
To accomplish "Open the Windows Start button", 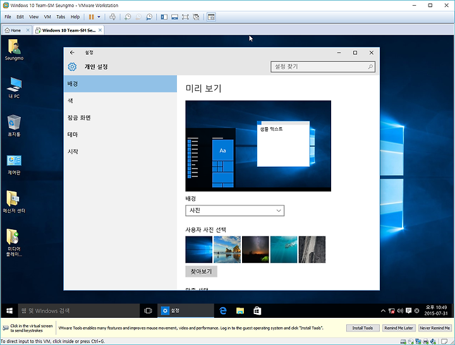I will coord(9,311).
